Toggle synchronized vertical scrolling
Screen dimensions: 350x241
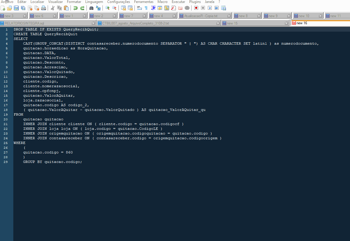[123, 8]
